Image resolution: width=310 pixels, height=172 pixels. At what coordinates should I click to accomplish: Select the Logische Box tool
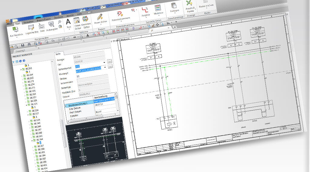[31, 28]
